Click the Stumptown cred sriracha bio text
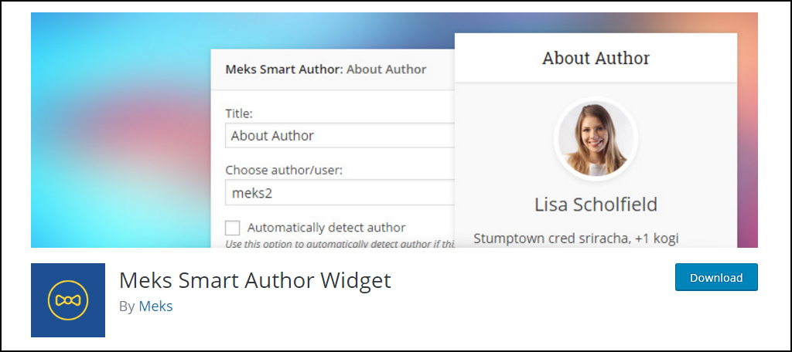This screenshot has height=352, width=792. pos(575,239)
